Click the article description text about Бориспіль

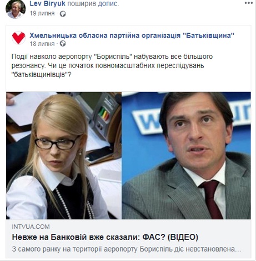pos(127,249)
